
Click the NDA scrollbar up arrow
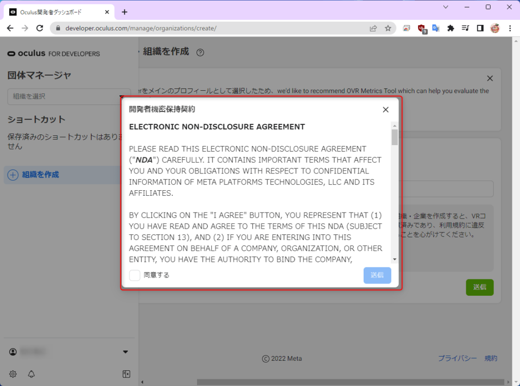[x=394, y=126]
